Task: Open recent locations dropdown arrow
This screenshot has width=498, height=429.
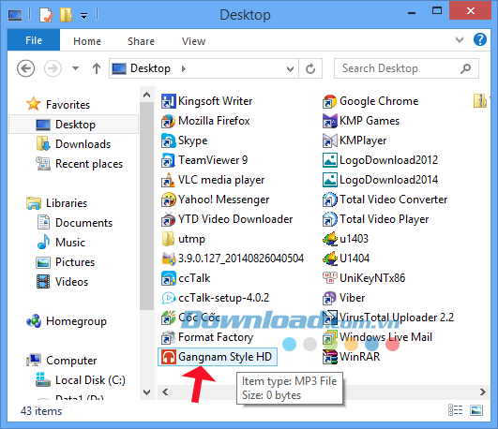Action: click(75, 68)
